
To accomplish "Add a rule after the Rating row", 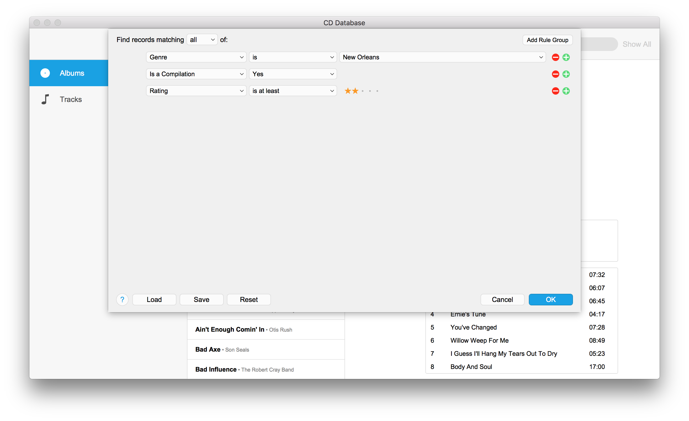I will click(566, 91).
